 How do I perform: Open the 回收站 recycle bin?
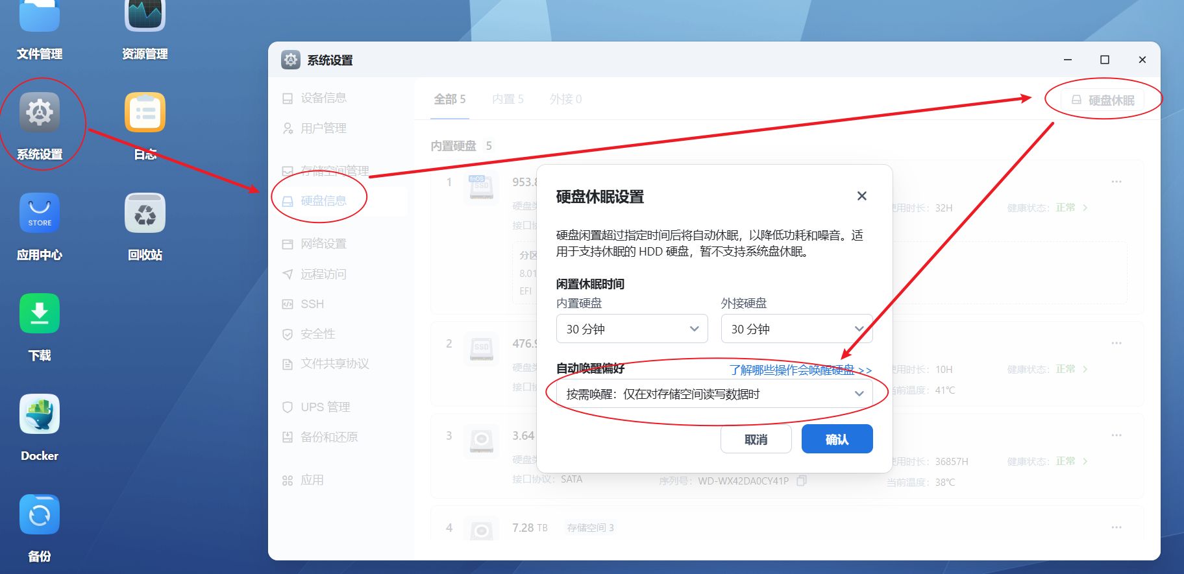(145, 213)
